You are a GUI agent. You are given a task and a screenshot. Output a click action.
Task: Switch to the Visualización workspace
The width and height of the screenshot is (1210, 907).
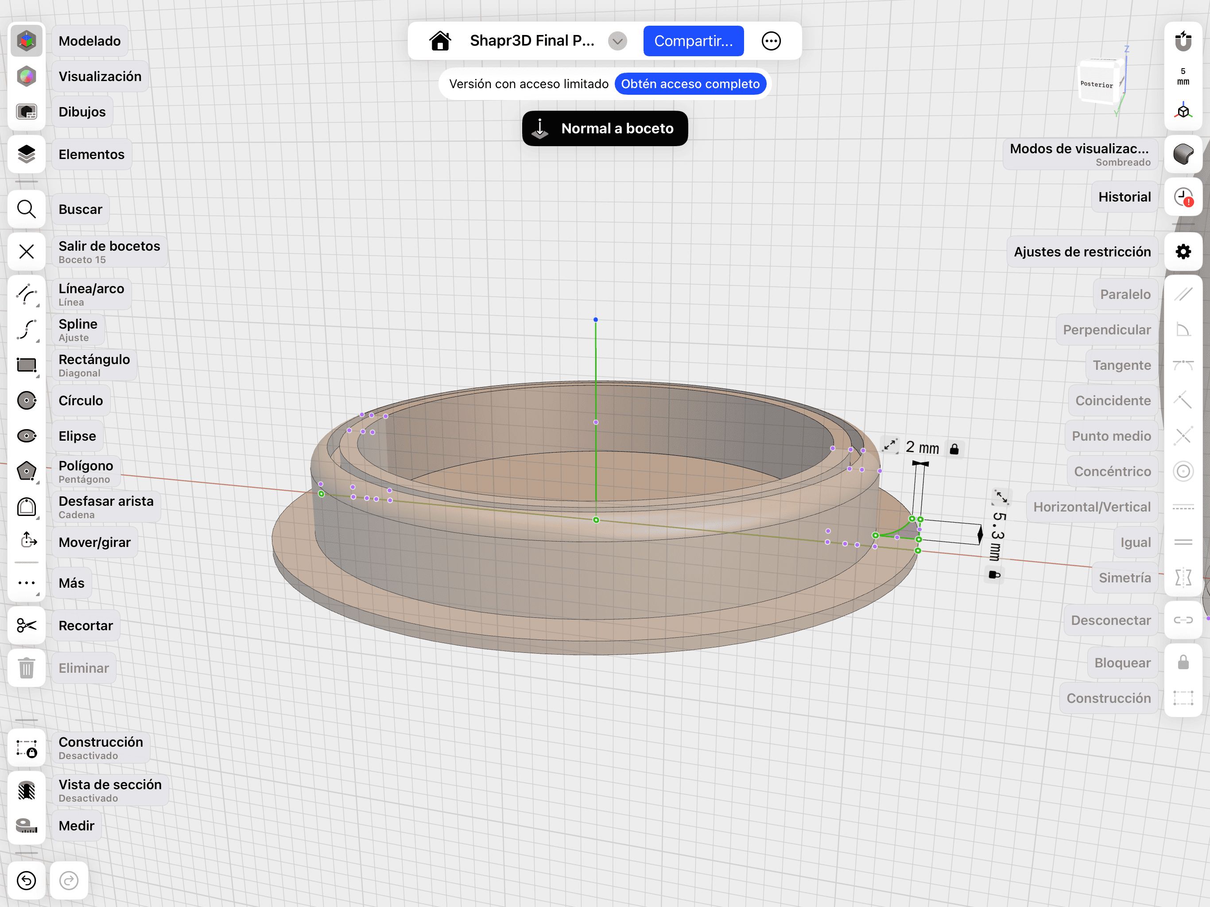[x=26, y=77]
